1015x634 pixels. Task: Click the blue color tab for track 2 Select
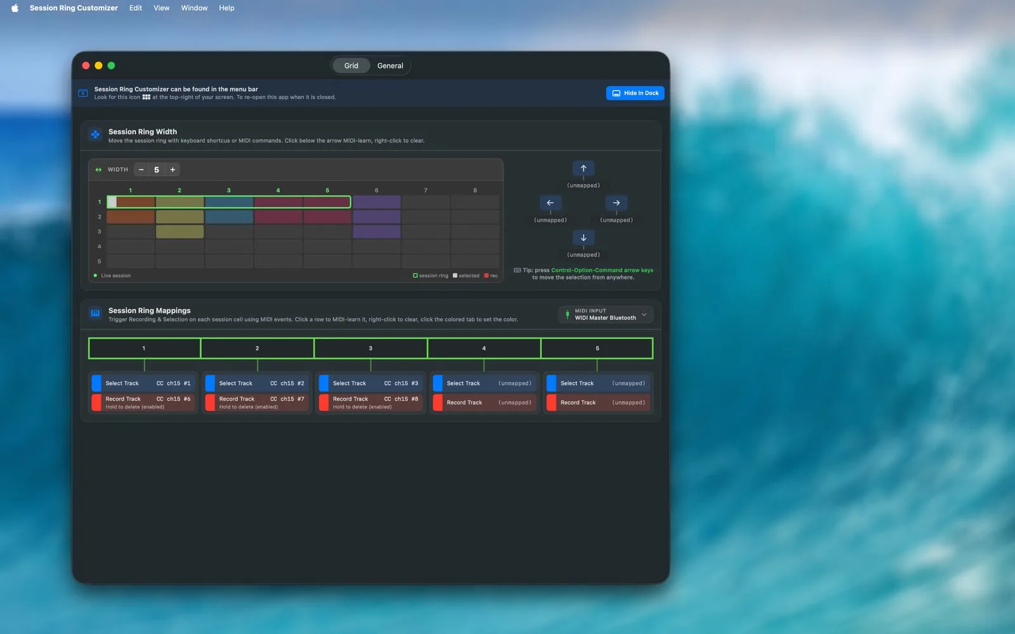coord(210,383)
